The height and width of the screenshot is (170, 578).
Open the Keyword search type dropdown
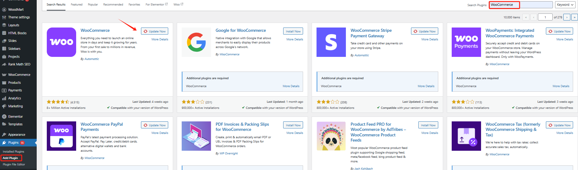point(565,5)
